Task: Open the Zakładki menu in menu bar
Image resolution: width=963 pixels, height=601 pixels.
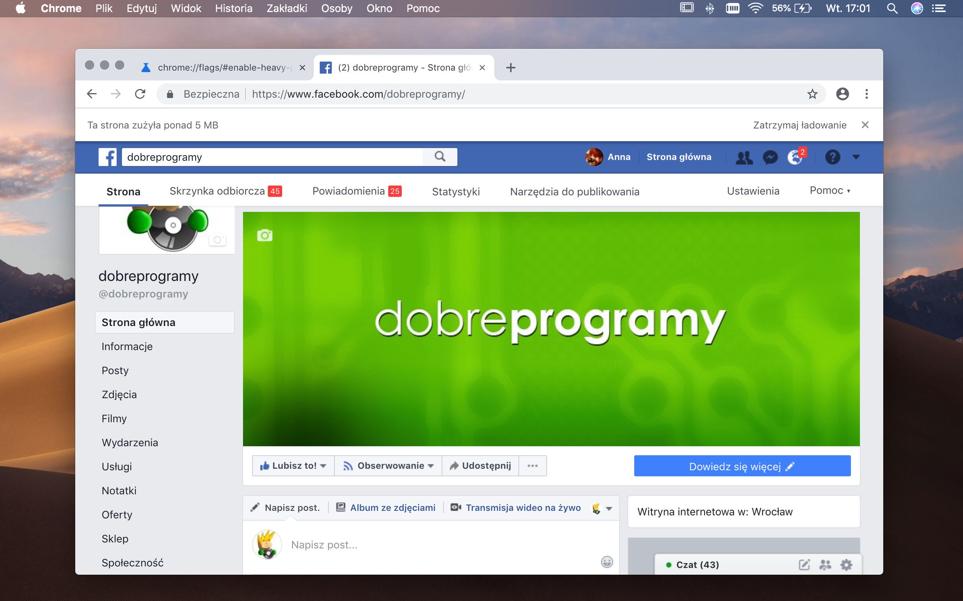Action: [287, 8]
